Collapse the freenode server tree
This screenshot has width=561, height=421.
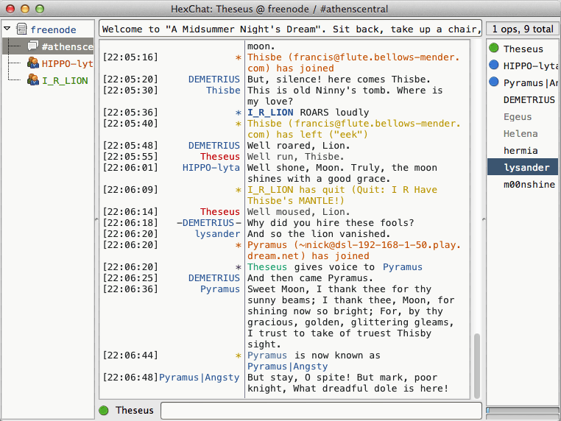7,29
